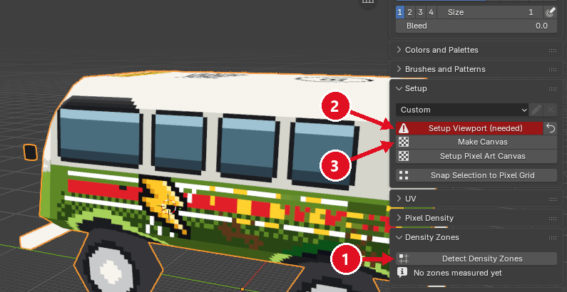567x292 pixels.
Task: Click the reset arrow beside Setup Viewport
Action: tap(551, 128)
